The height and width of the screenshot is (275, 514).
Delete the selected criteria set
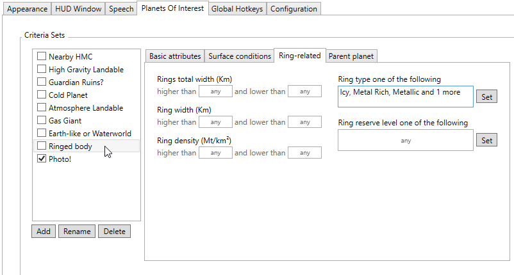(114, 232)
